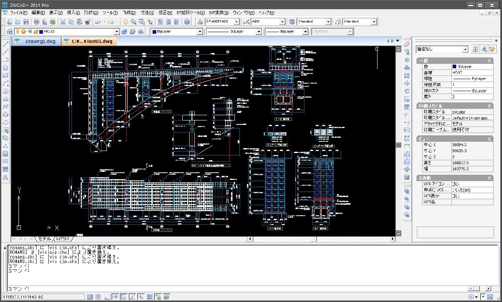Select the Pan hand tool
The image size is (502, 302).
pyautogui.click(x=125, y=22)
